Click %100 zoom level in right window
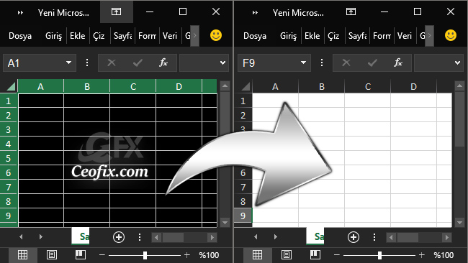Screen dimensions: 468x263 click(444, 255)
